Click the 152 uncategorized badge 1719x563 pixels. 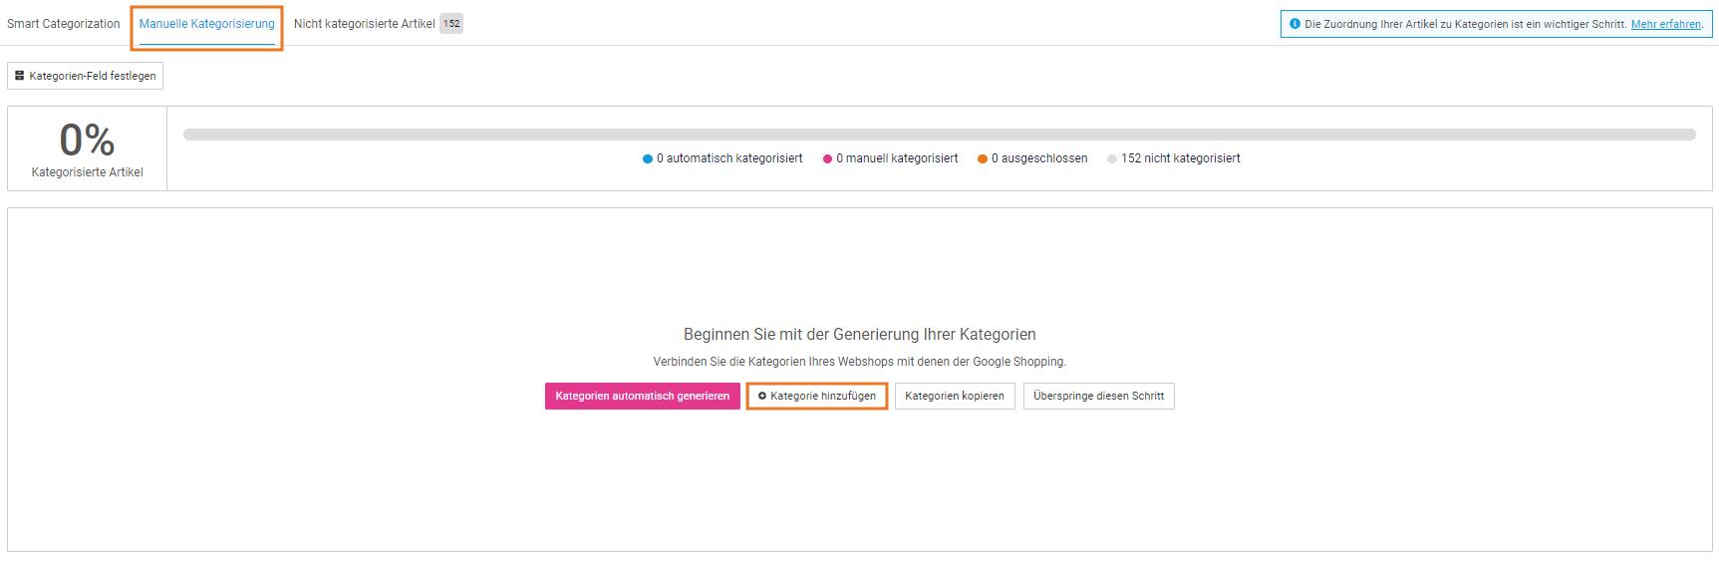point(451,24)
